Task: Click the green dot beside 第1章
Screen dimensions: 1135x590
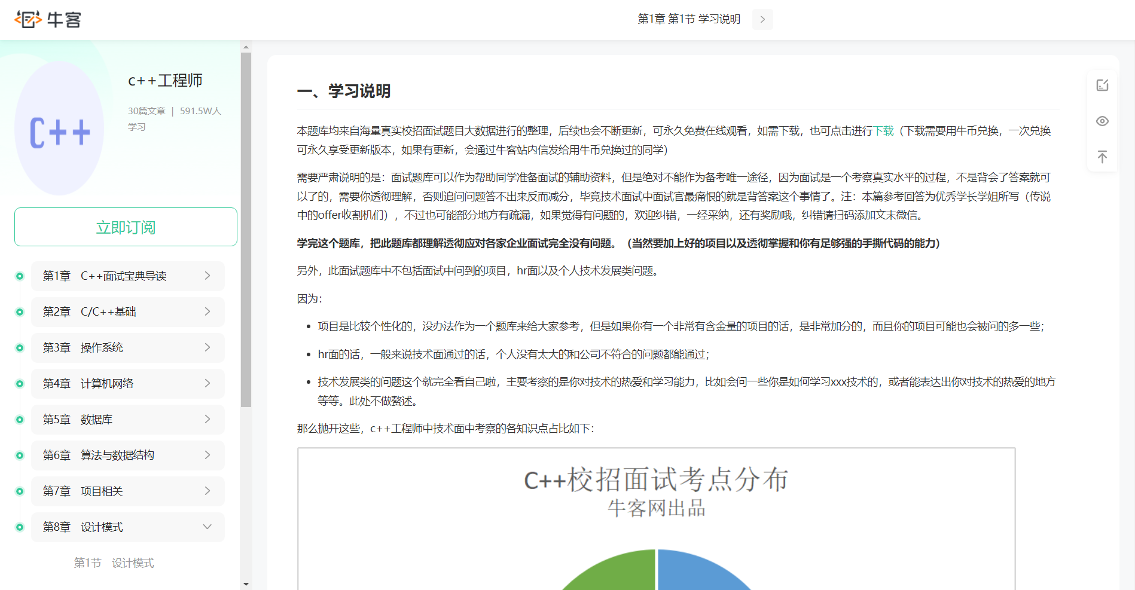Action: click(x=20, y=276)
